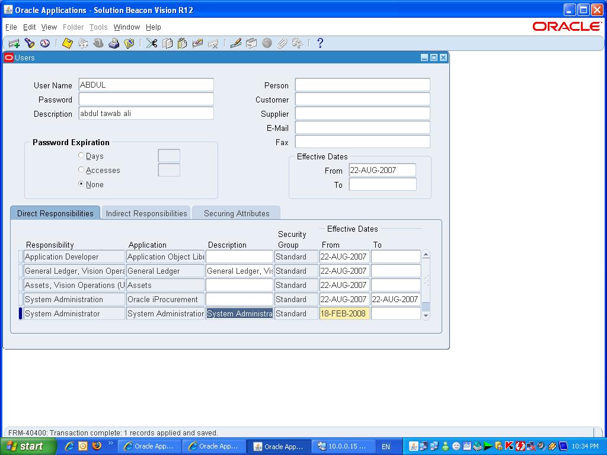Select the None password expiration option

click(x=81, y=184)
